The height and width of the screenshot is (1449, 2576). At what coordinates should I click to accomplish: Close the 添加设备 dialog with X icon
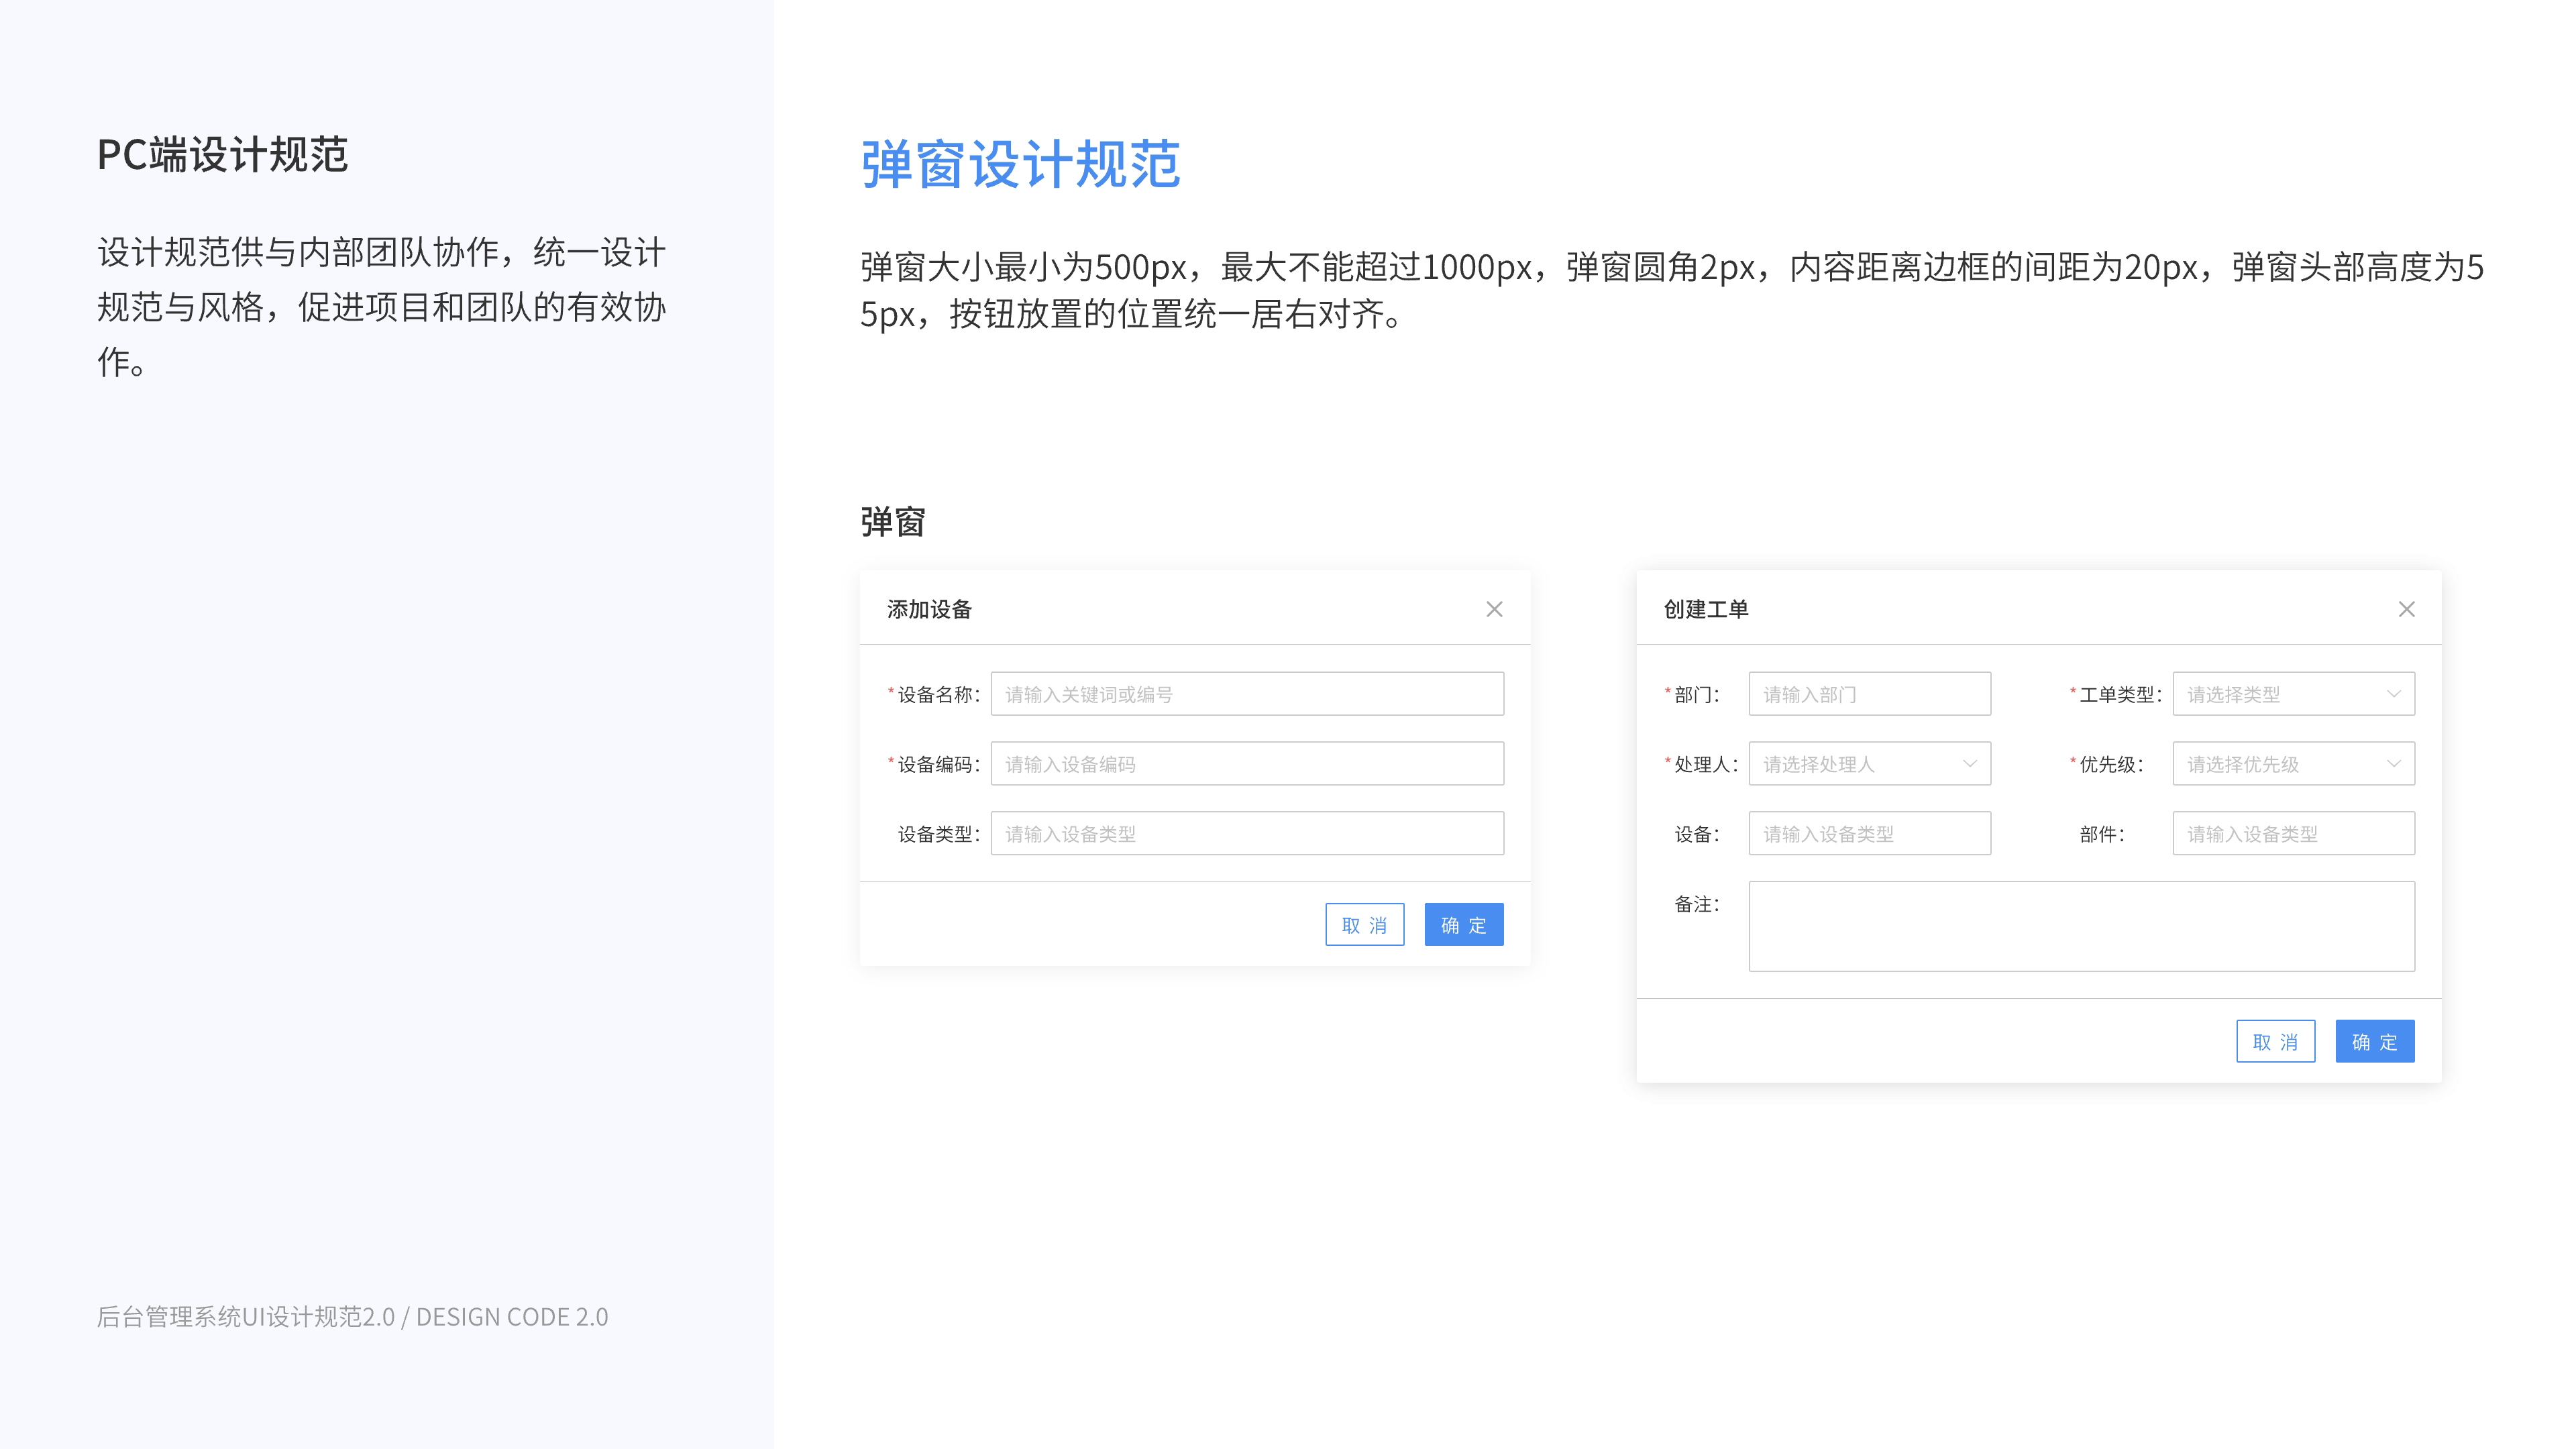pos(1494,609)
